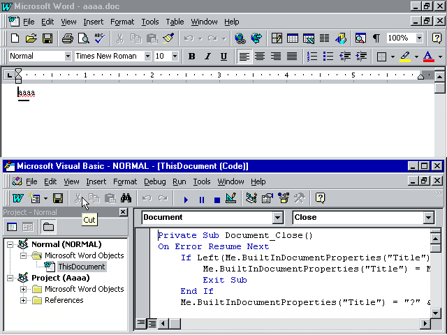This screenshot has width=447, height=335.
Task: Open the Drawing toolbar in Word
Action: coord(341,38)
